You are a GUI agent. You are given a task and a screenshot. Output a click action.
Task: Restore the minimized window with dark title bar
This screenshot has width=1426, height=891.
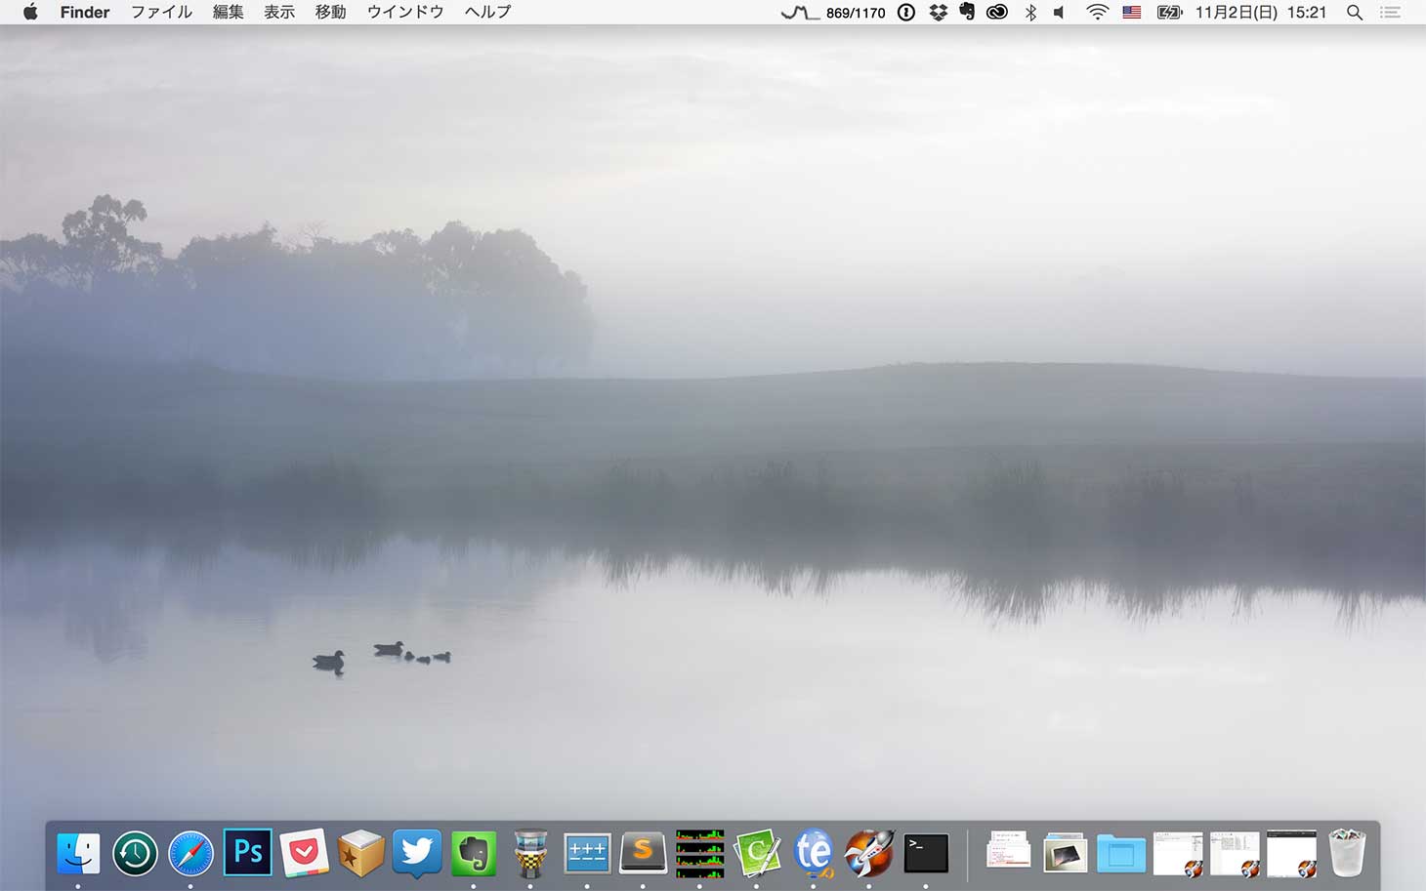tap(1291, 854)
